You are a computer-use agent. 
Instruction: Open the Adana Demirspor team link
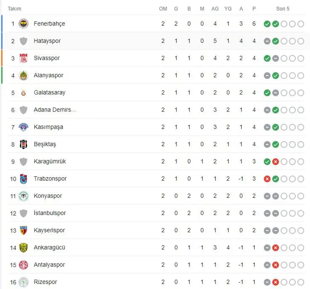point(55,110)
